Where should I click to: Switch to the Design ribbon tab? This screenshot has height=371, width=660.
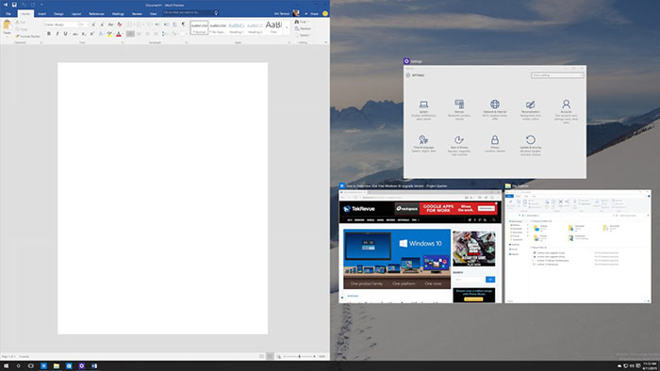pyautogui.click(x=58, y=14)
